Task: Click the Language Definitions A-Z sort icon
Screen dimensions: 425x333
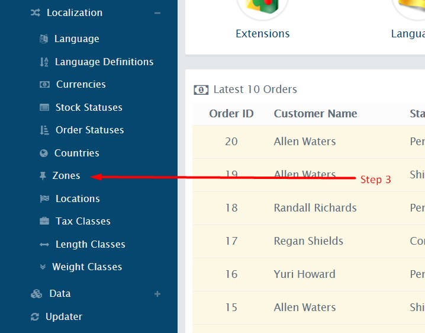Action: [x=44, y=62]
